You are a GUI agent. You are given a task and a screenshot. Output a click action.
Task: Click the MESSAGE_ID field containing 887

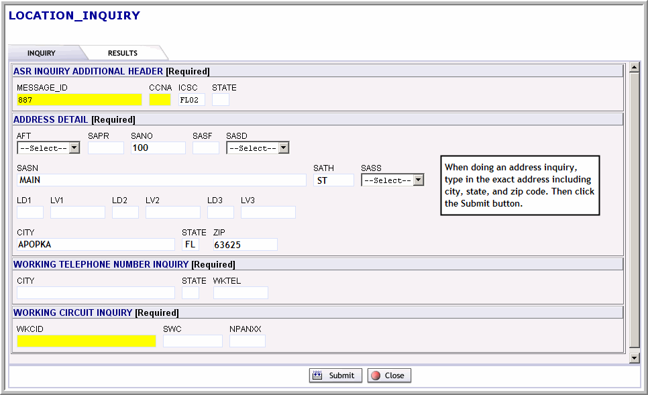coord(79,100)
